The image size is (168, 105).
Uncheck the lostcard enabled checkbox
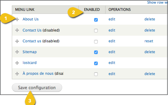[96, 63]
